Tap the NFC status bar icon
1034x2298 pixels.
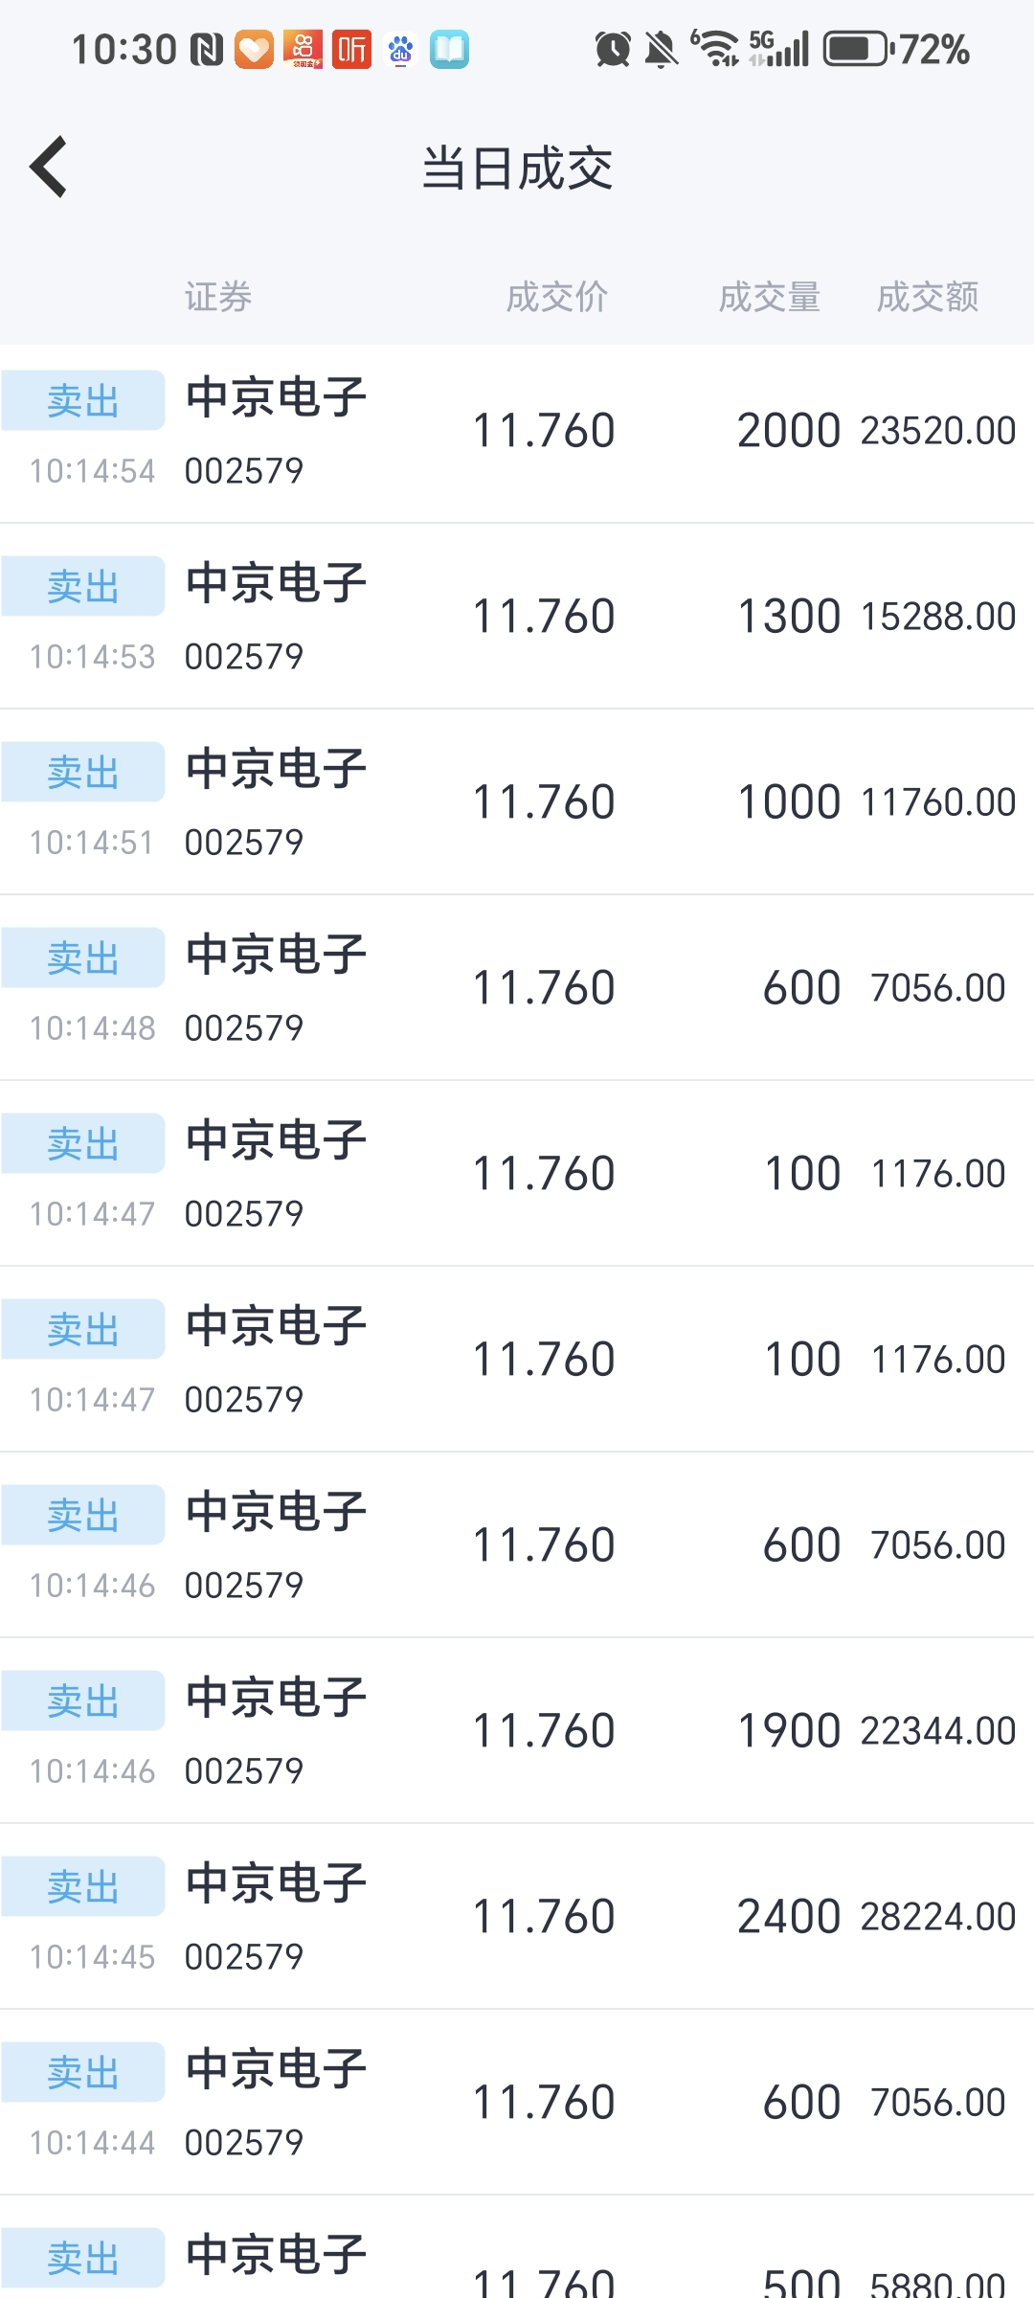206,50
